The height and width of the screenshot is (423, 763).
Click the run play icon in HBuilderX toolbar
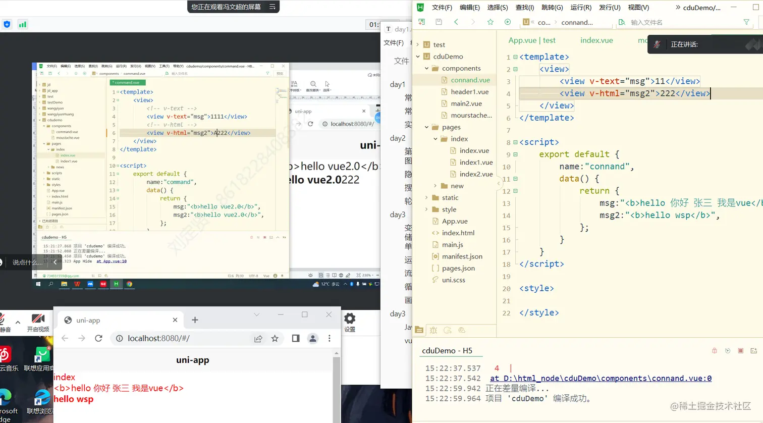[x=507, y=22]
